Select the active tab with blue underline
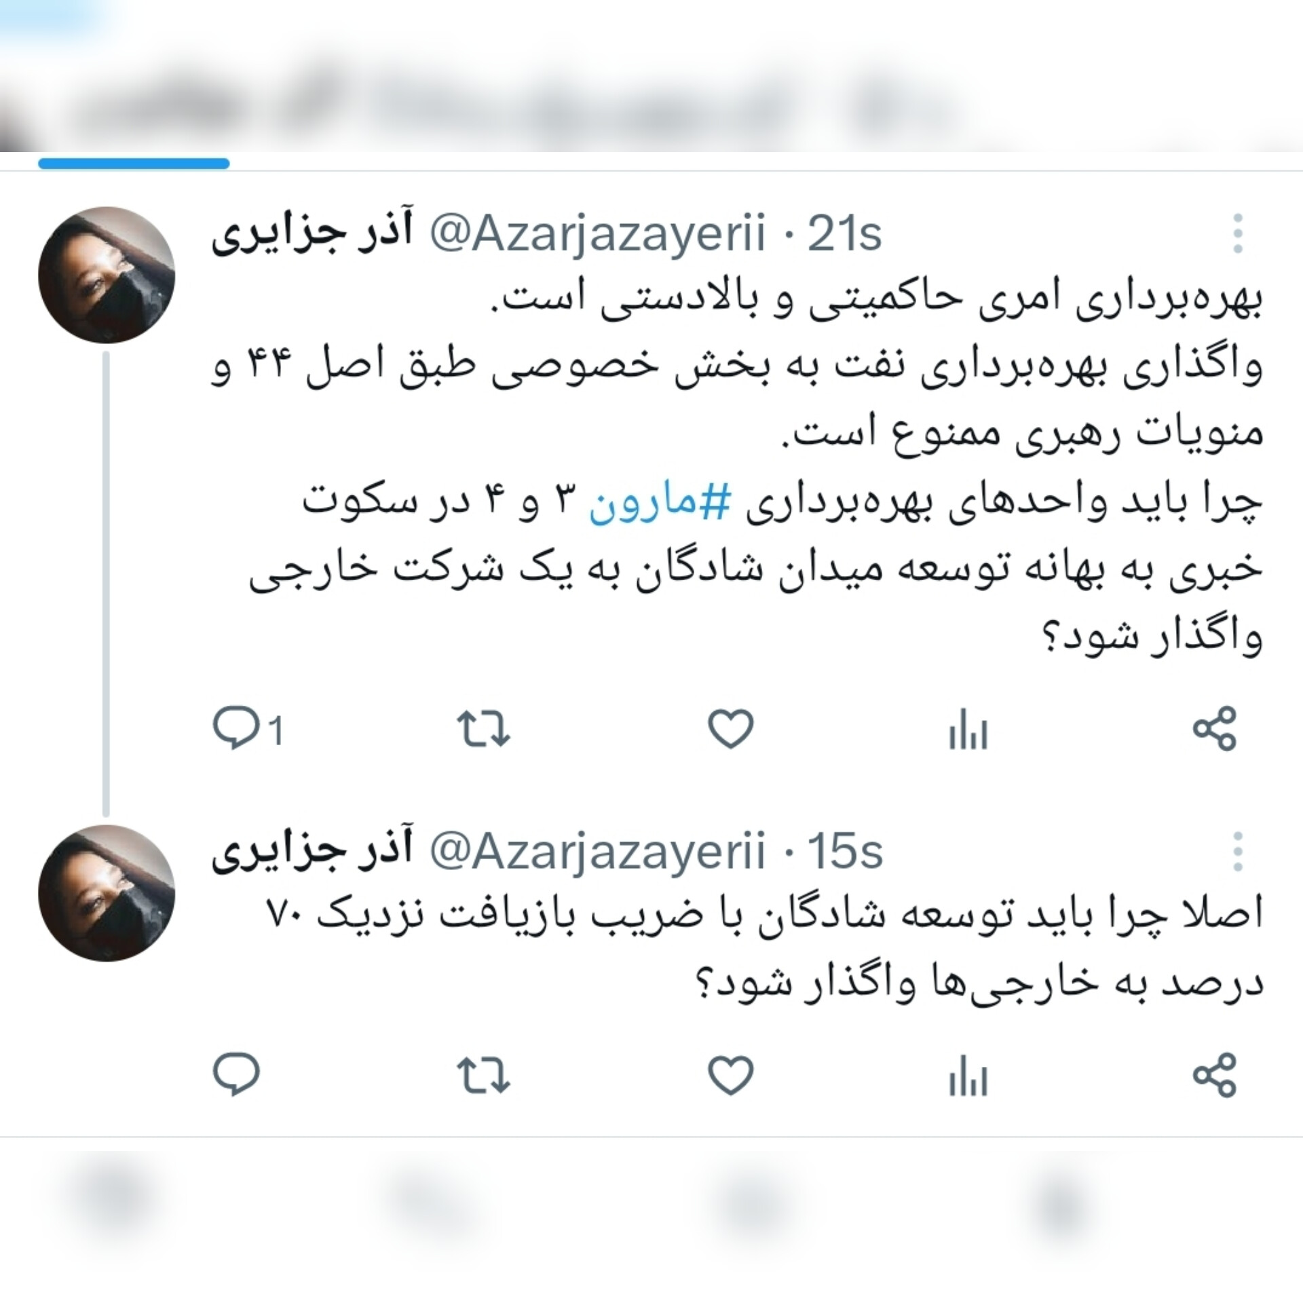The image size is (1303, 1303). coord(134,163)
